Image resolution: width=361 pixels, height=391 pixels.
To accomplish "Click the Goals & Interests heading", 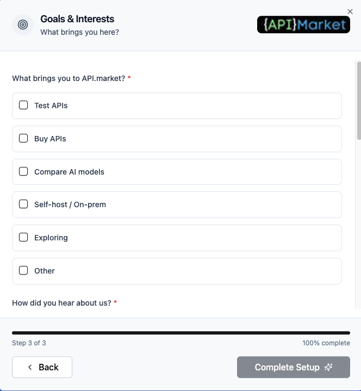I will pyautogui.click(x=77, y=19).
